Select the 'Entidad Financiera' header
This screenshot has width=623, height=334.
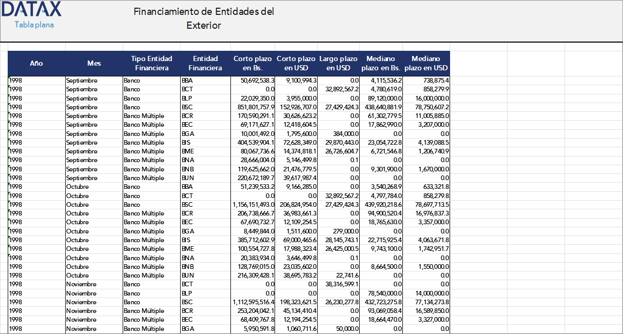(x=204, y=63)
